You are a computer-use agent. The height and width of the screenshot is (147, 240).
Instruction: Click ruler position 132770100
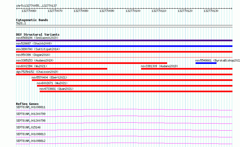(x=133, y=11)
